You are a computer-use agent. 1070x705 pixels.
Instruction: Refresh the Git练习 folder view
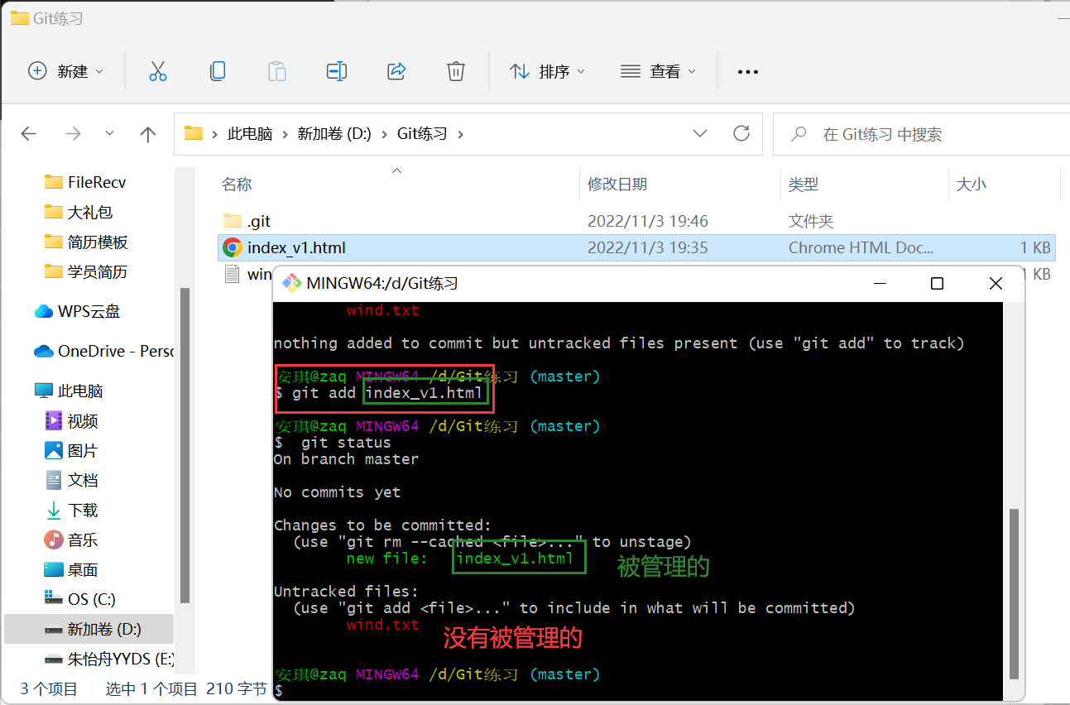(x=741, y=133)
